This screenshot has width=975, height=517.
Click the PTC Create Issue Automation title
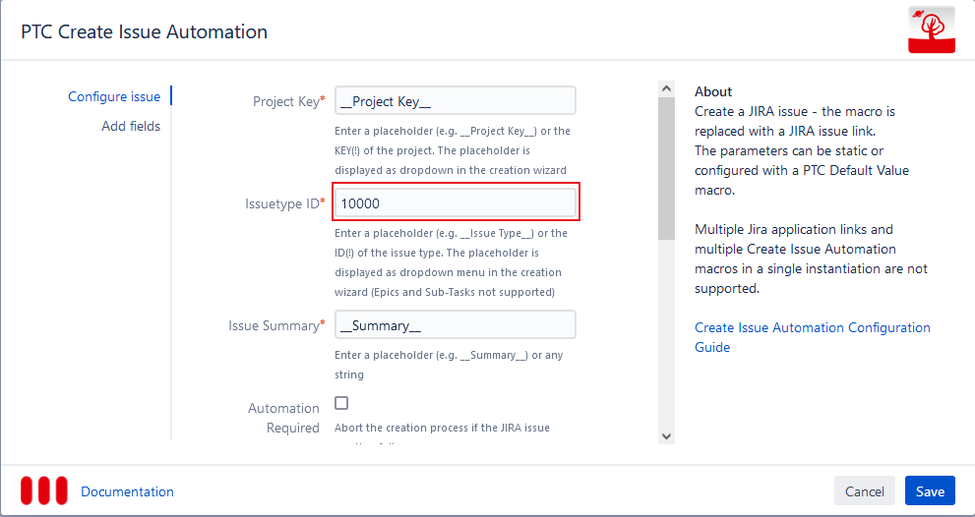click(x=145, y=31)
